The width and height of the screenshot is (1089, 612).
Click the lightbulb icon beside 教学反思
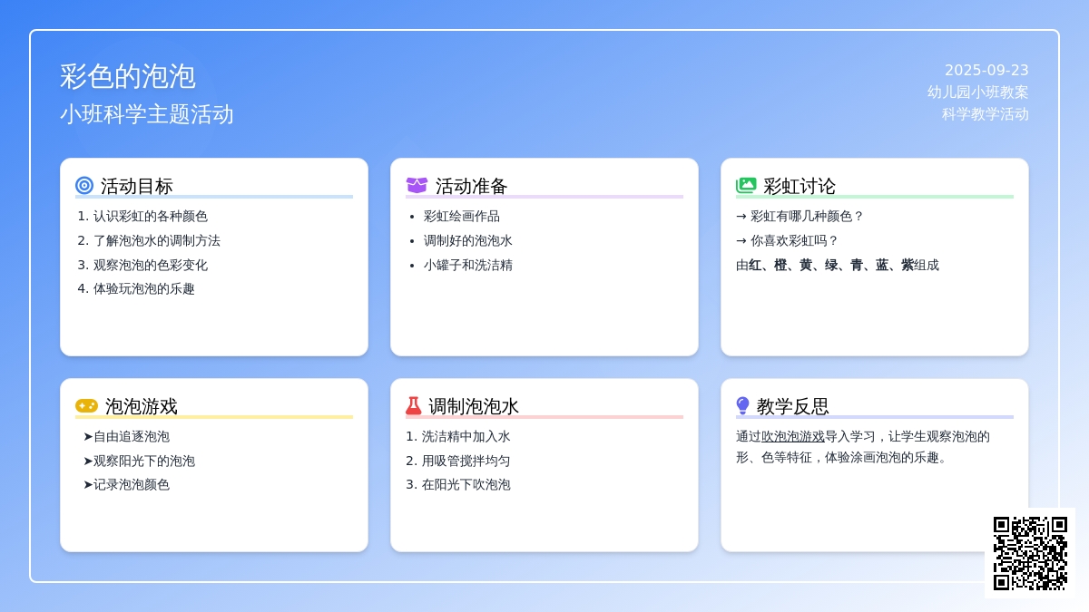click(x=742, y=406)
